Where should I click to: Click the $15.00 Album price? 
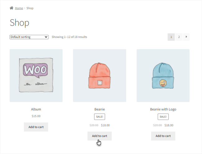(x=36, y=116)
